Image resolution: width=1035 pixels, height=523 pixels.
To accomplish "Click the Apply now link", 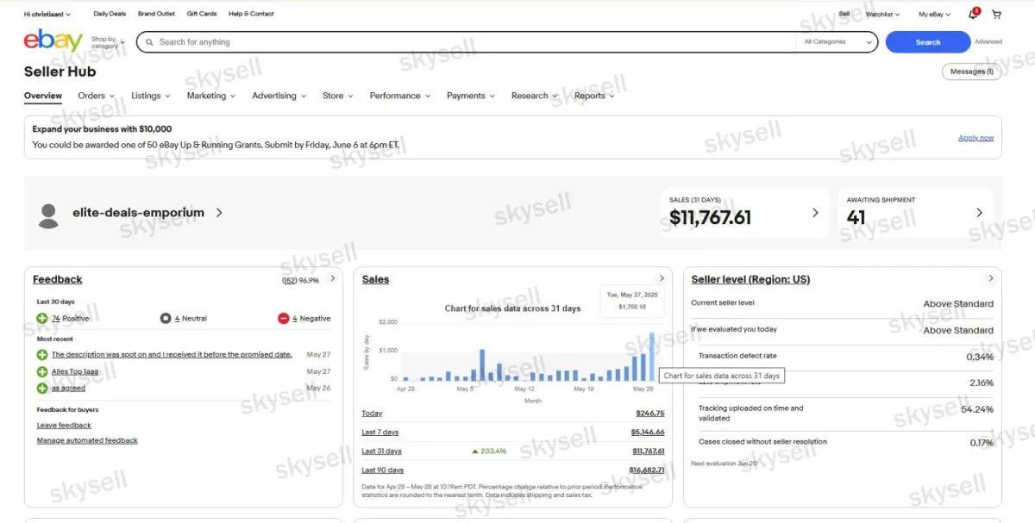I will point(975,138).
